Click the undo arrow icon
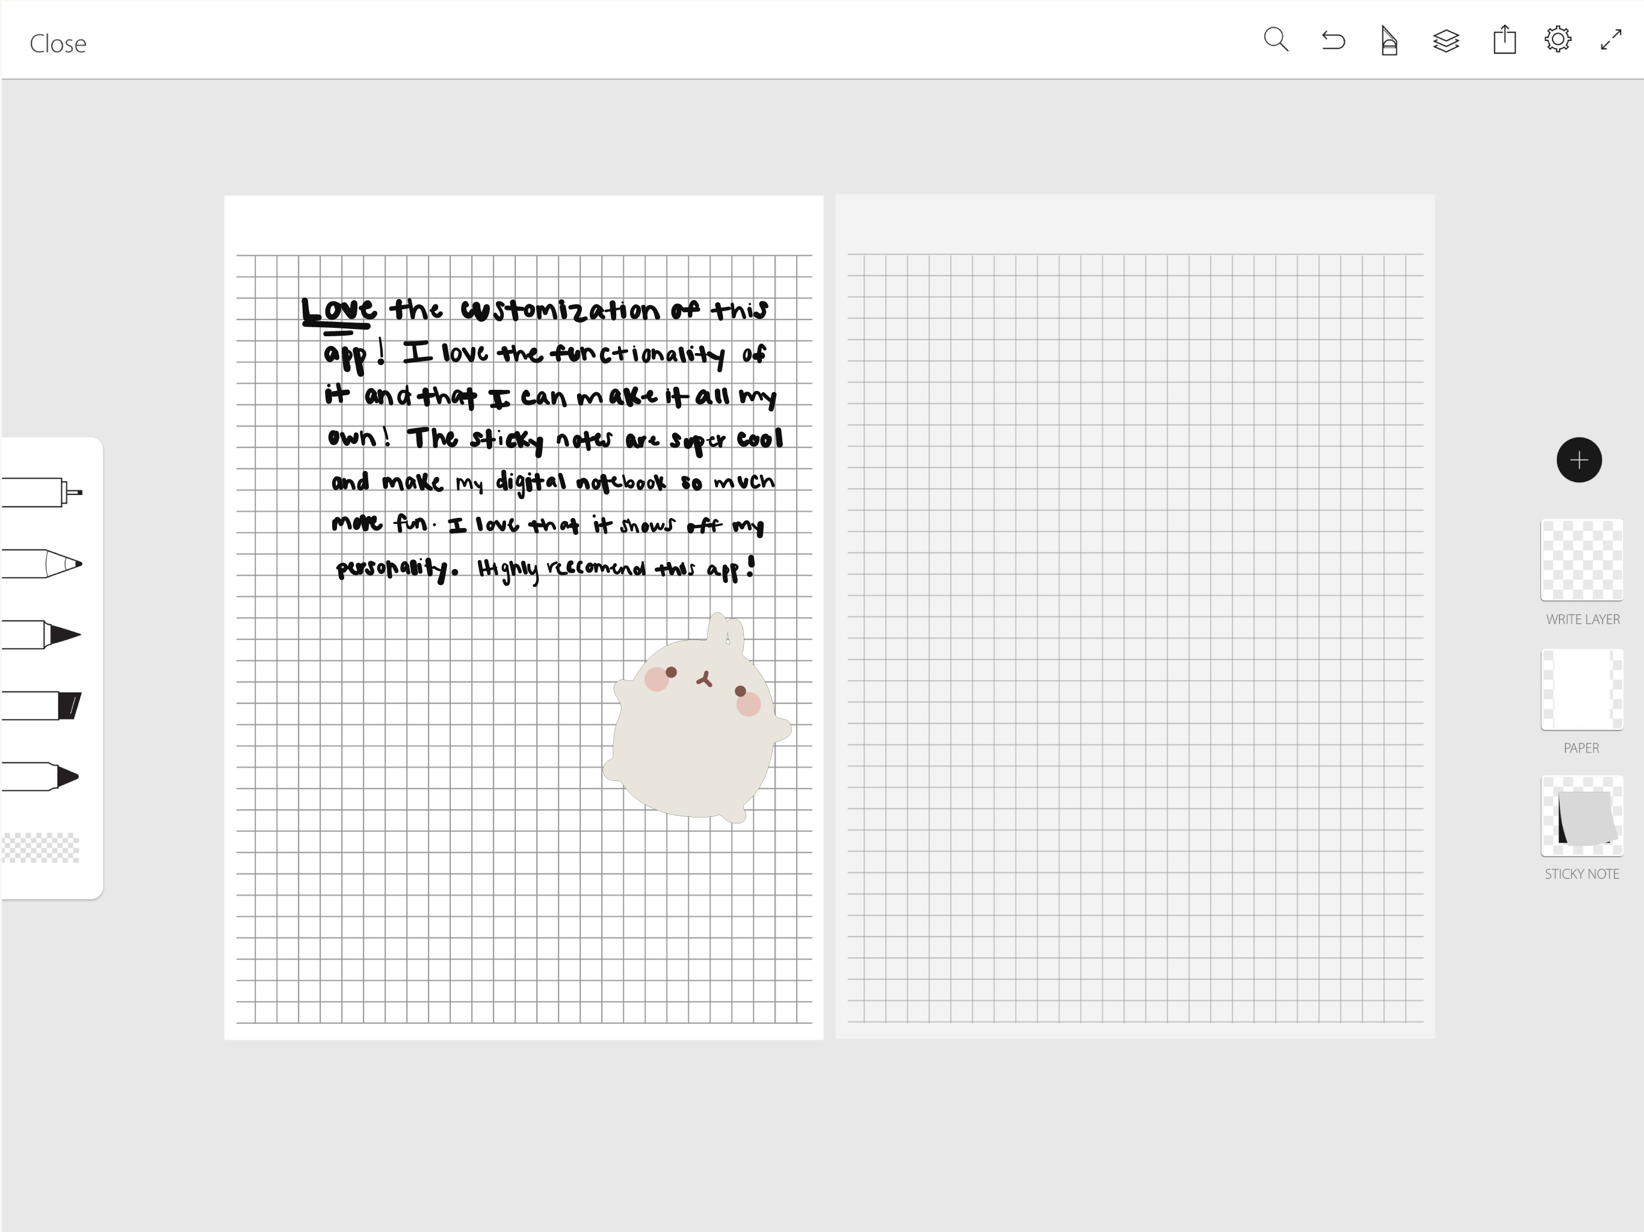1644x1232 pixels. pos(1333,40)
